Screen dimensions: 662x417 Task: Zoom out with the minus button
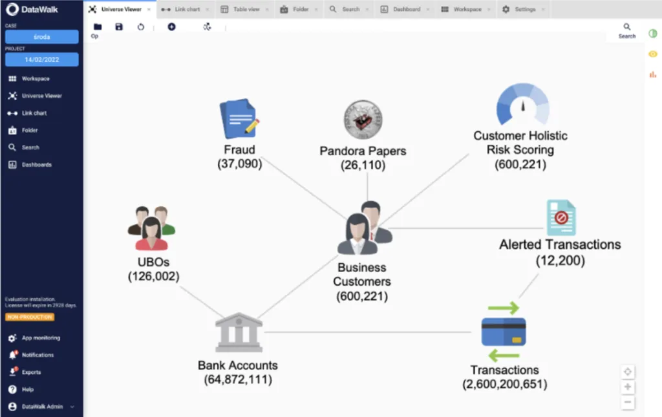pyautogui.click(x=627, y=402)
